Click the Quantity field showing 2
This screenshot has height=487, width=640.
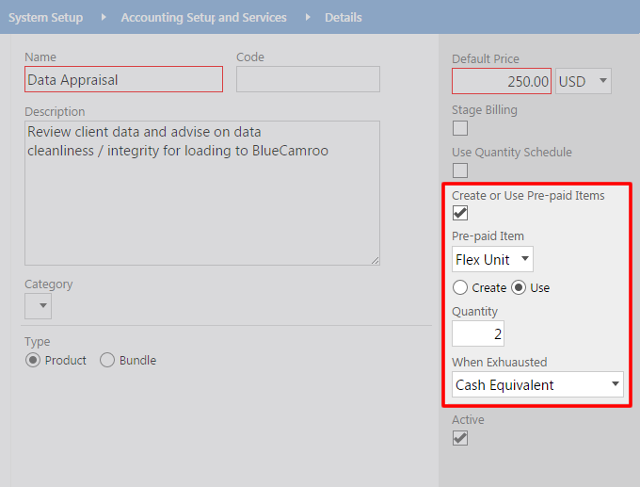[x=478, y=333]
